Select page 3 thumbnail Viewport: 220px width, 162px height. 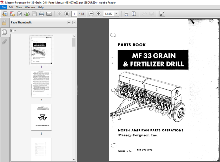click(x=41, y=117)
